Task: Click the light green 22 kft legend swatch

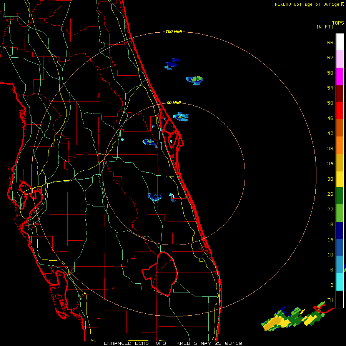Action: click(x=339, y=213)
